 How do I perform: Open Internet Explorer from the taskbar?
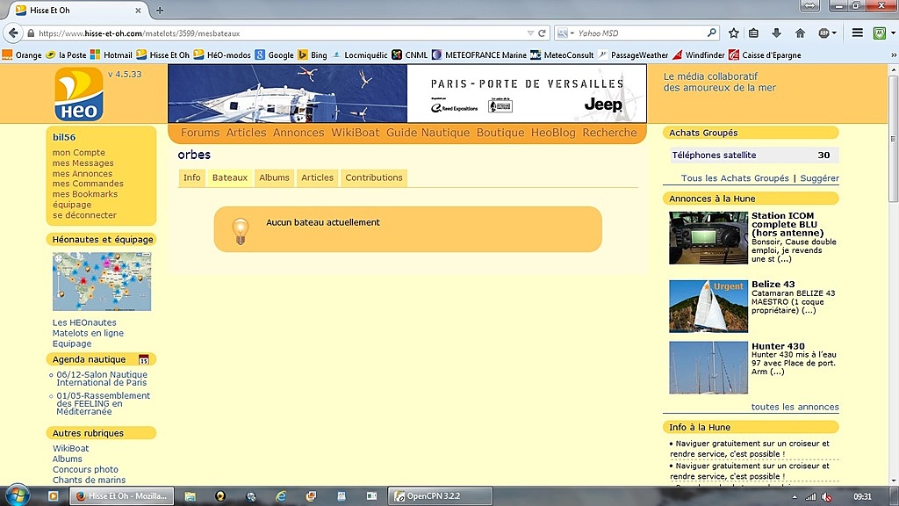point(280,496)
